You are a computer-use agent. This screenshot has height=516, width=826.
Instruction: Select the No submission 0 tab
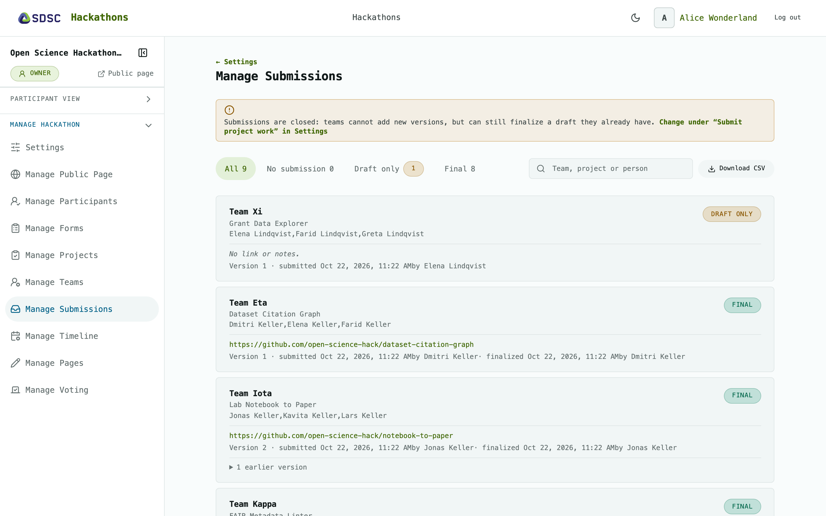point(300,169)
